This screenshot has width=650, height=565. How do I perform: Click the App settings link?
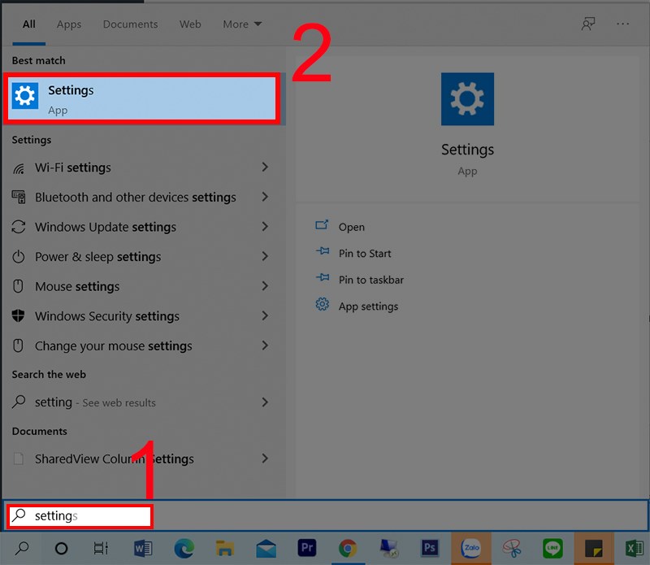(368, 306)
